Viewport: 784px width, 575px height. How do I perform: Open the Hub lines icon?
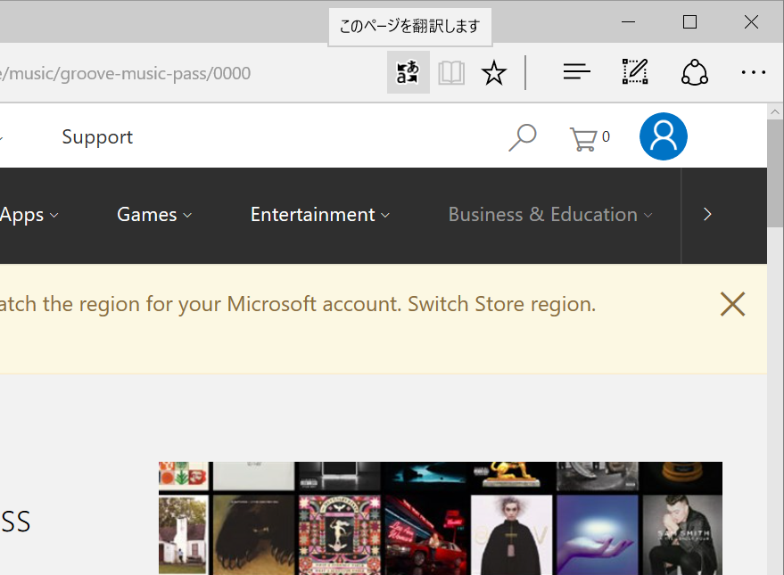[x=576, y=72]
